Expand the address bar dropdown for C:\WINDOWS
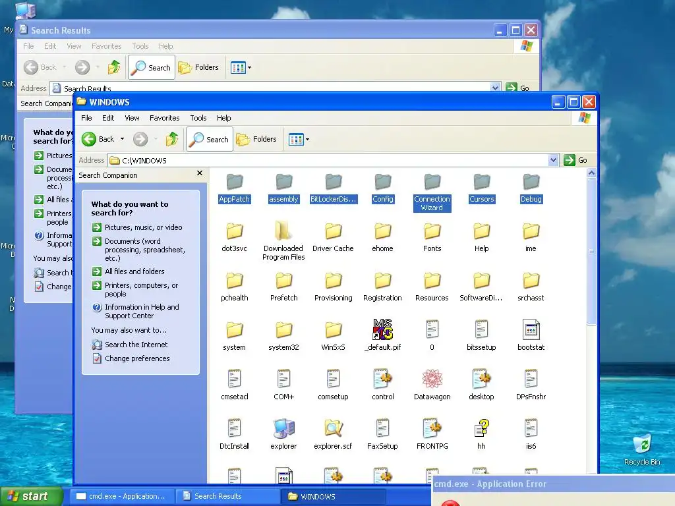This screenshot has height=506, width=675. coord(554,161)
